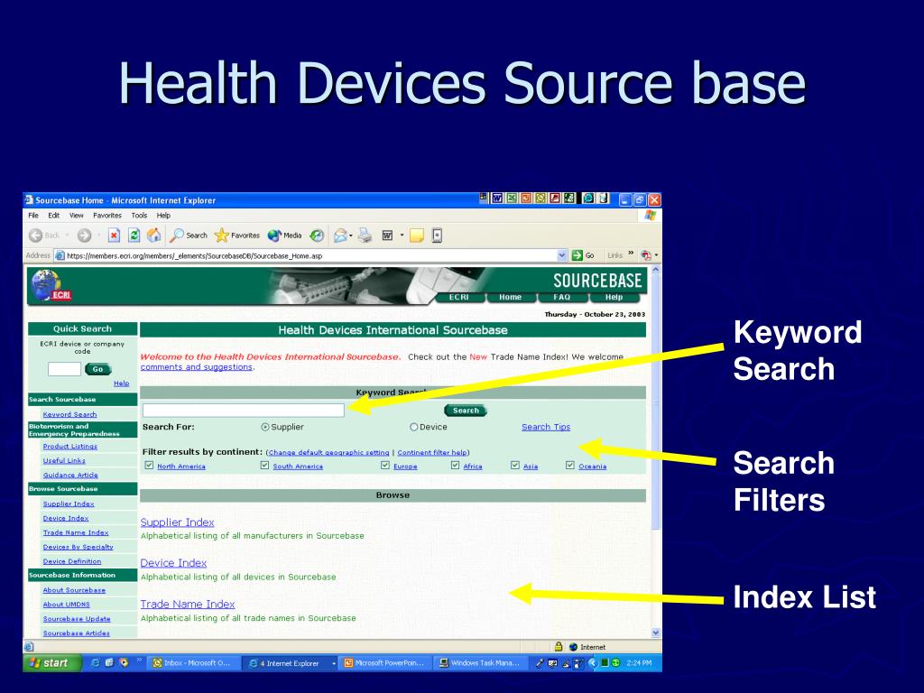Click the Show Desktop quick launch icon

[x=109, y=663]
